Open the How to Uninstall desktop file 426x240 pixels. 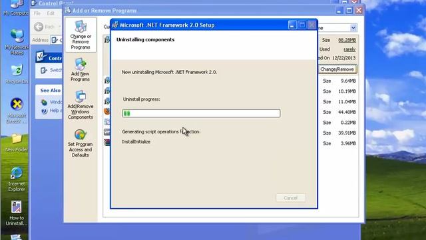[x=17, y=213]
